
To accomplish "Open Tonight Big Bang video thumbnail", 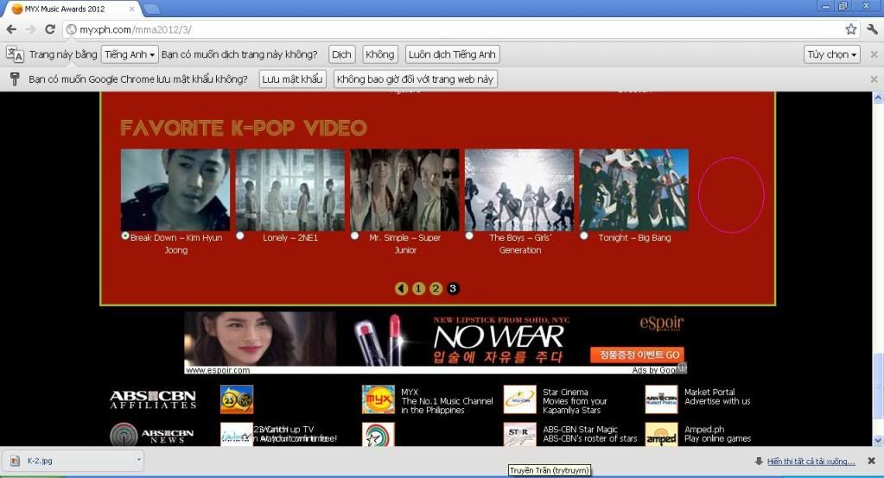I will (633, 190).
